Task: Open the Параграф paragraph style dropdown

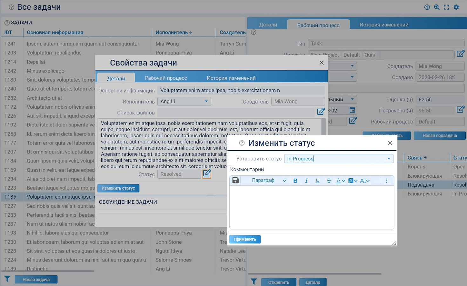Action: point(269,180)
